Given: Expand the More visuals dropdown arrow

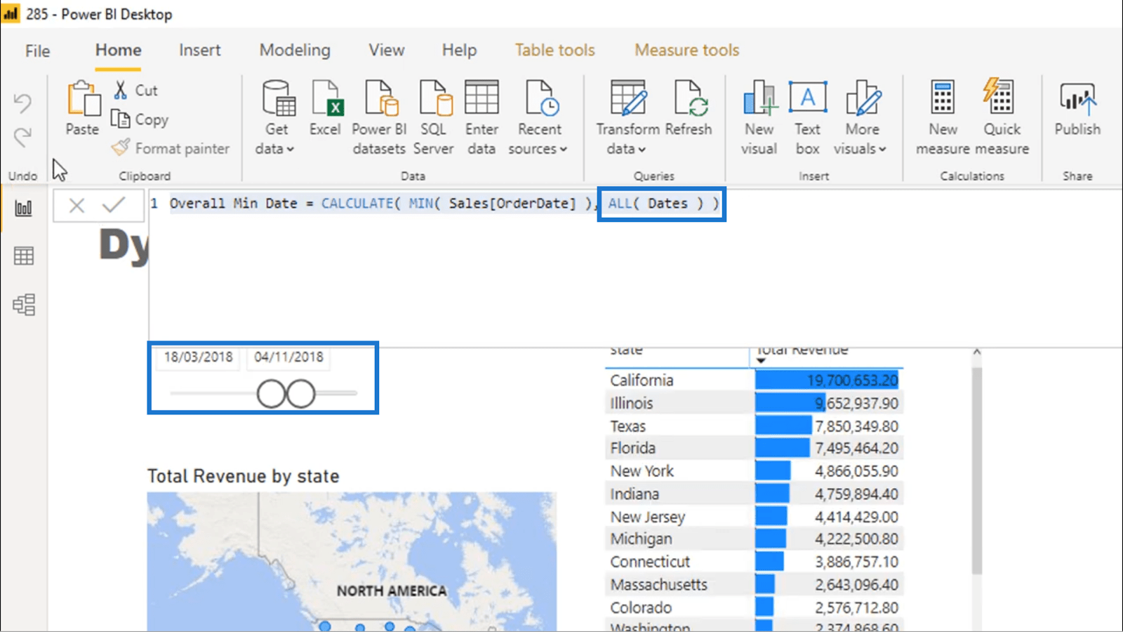Looking at the screenshot, I should 883,150.
